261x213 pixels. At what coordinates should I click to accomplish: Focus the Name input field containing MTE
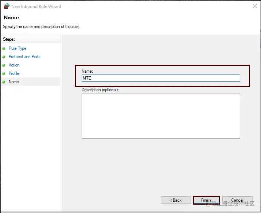tap(161, 78)
